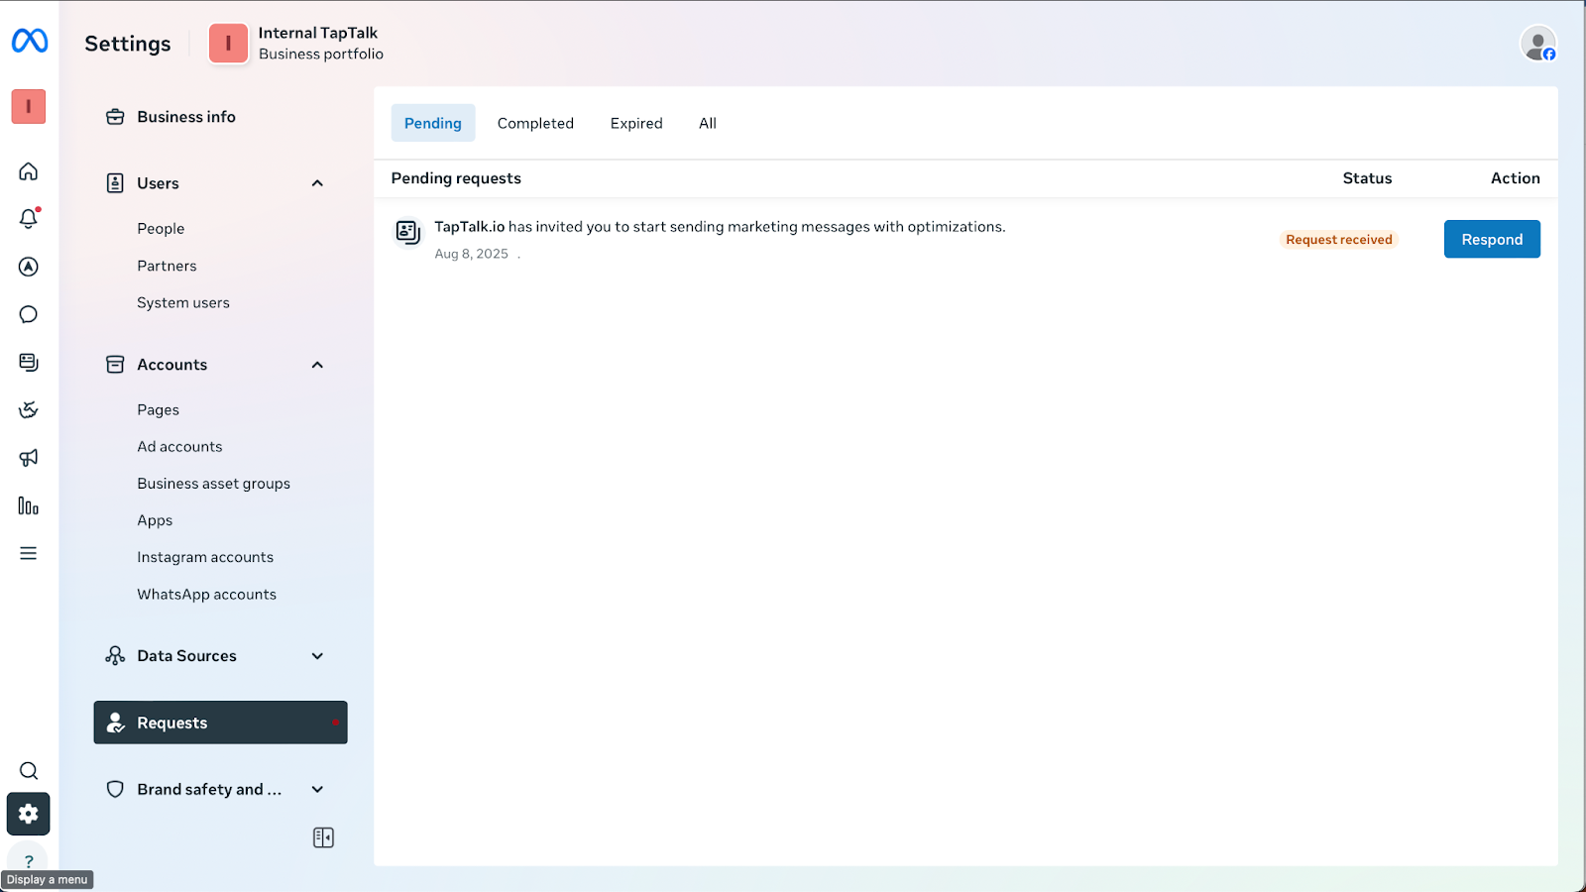Expand the Data Sources chevron

317,656
